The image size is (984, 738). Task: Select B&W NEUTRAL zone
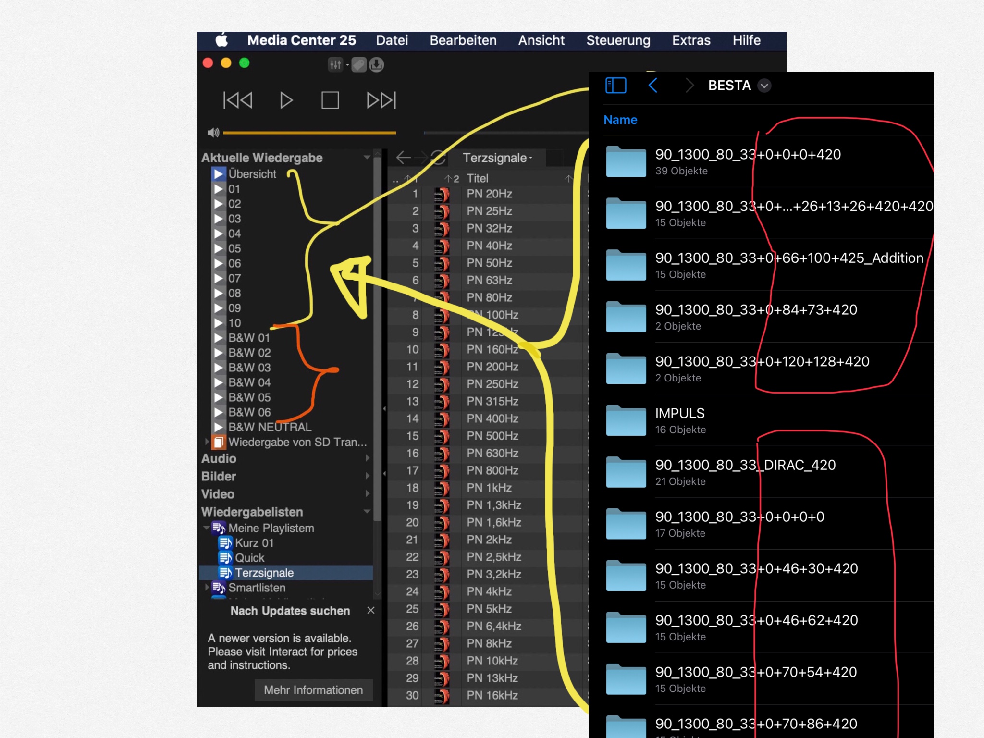(x=270, y=427)
